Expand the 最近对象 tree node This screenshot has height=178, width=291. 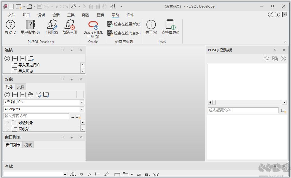click(x=8, y=123)
